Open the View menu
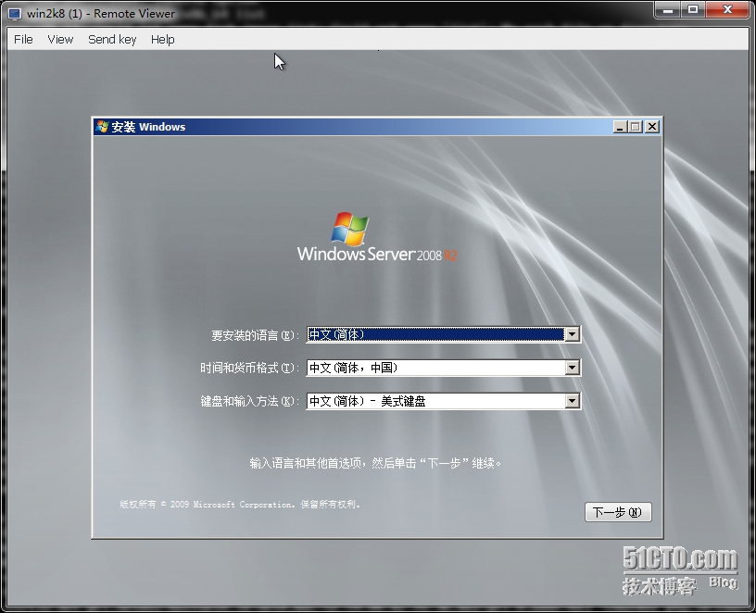 point(60,40)
